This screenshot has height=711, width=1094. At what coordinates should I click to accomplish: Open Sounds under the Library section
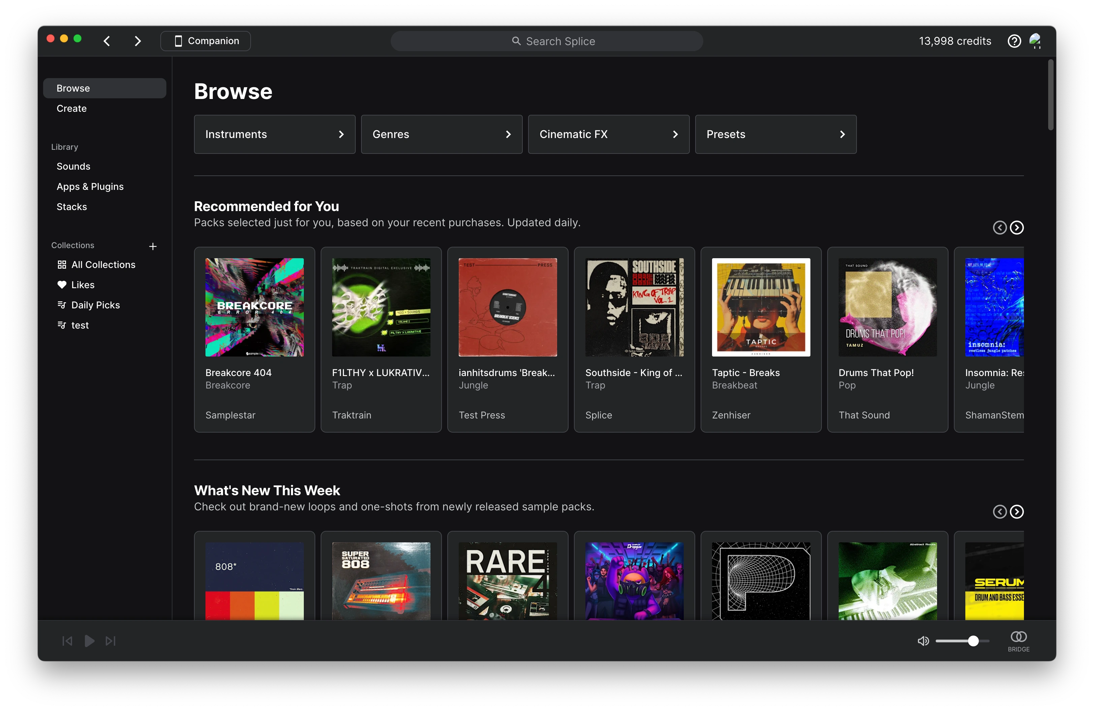(x=73, y=166)
